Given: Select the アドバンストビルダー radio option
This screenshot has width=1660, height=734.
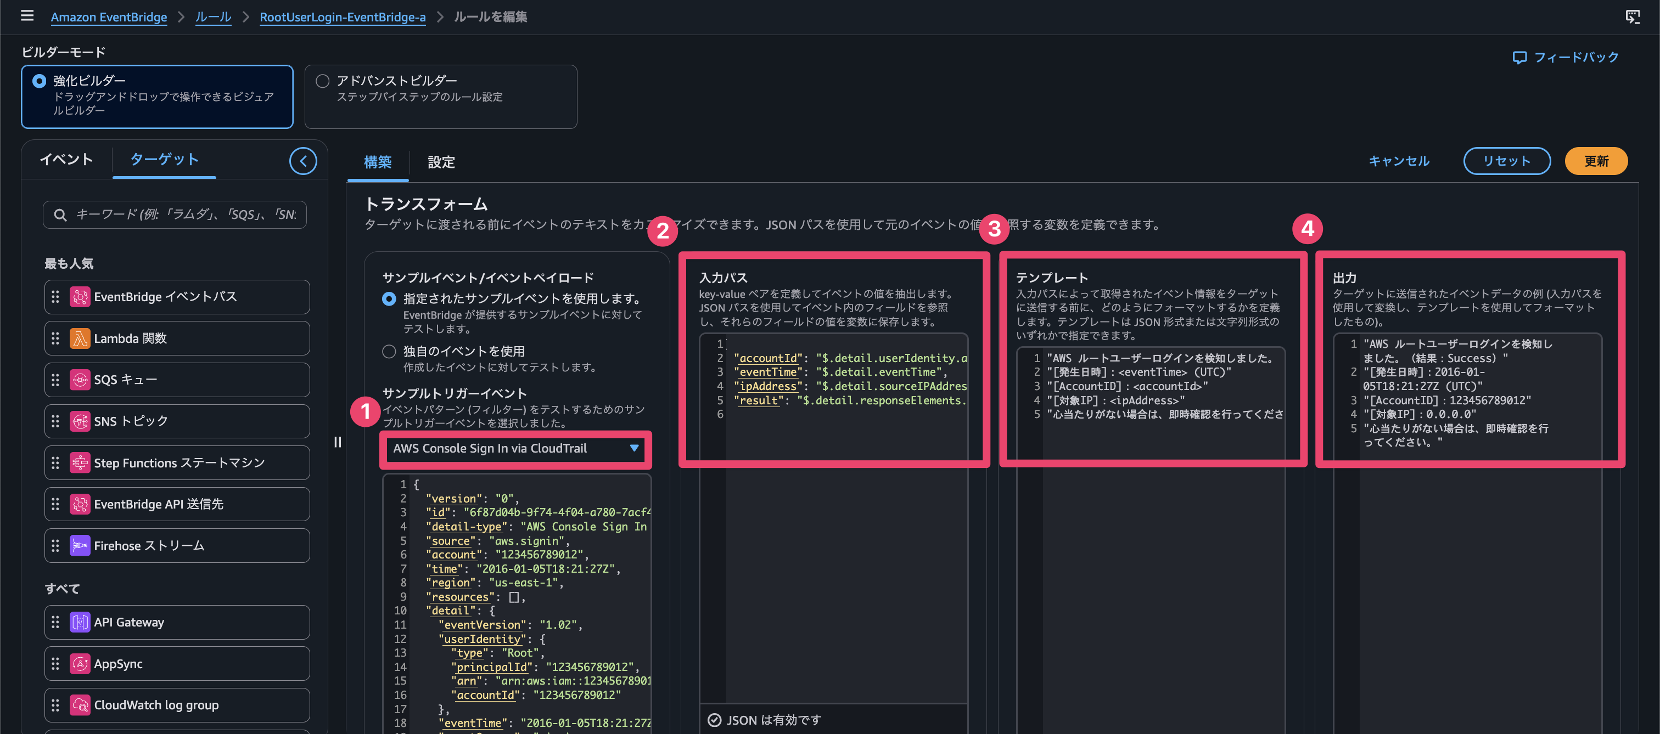Looking at the screenshot, I should point(323,81).
